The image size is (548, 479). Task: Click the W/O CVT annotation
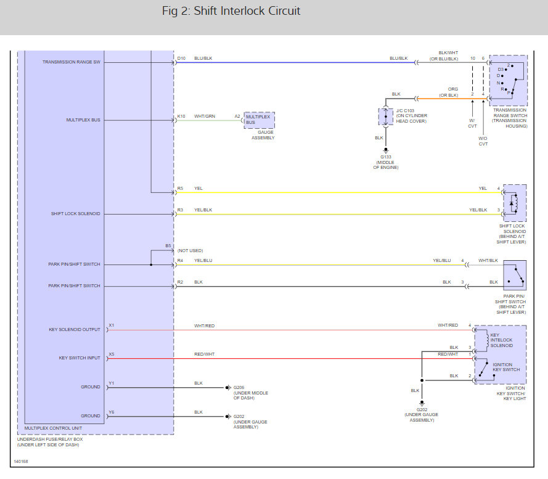[x=483, y=141]
